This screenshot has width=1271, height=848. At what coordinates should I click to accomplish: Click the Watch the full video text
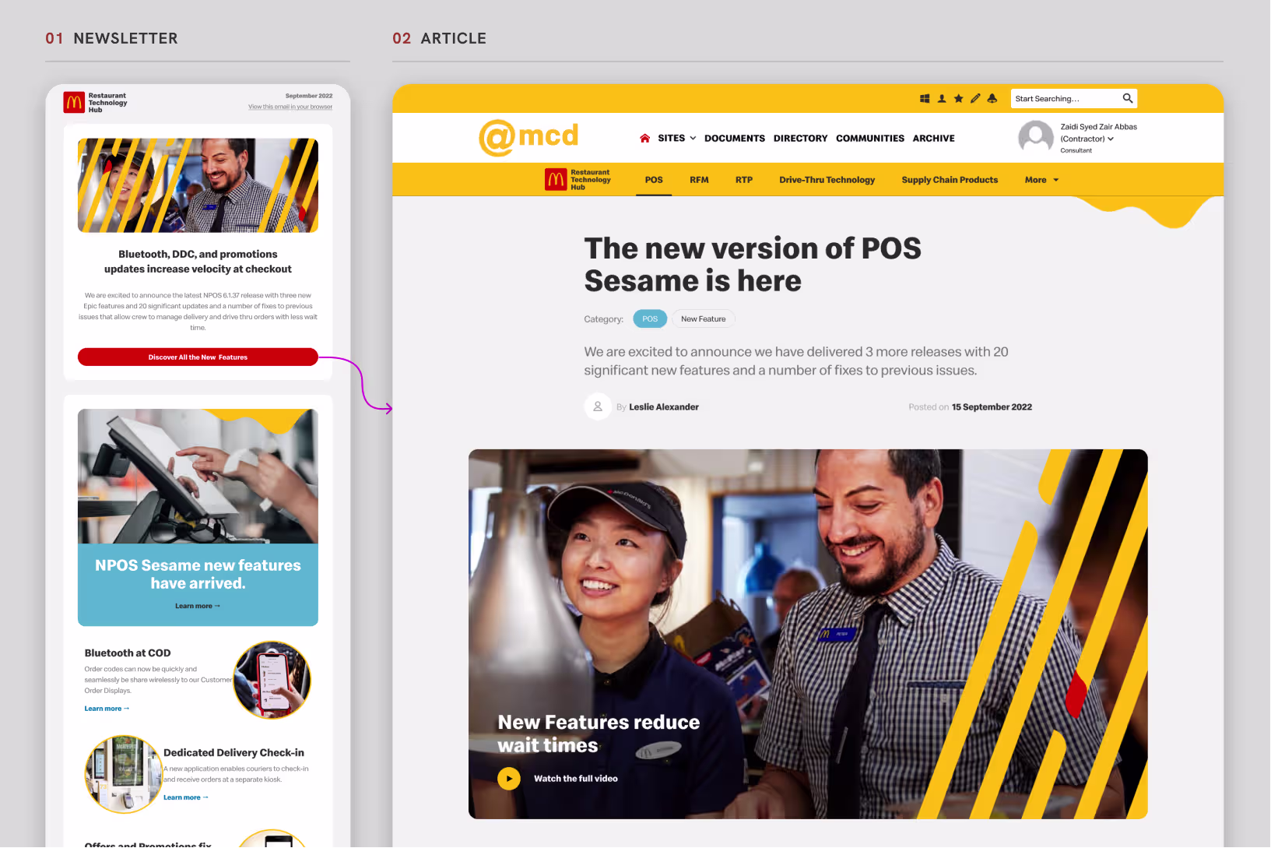(x=576, y=779)
